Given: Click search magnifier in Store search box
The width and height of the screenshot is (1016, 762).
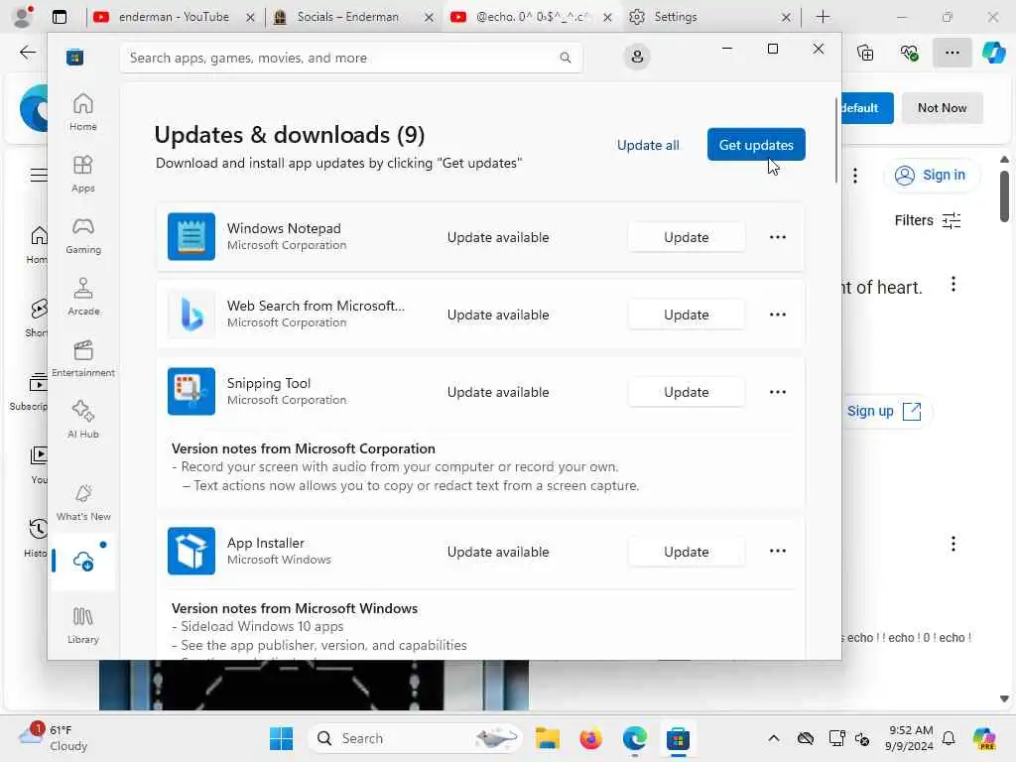Looking at the screenshot, I should pyautogui.click(x=565, y=58).
